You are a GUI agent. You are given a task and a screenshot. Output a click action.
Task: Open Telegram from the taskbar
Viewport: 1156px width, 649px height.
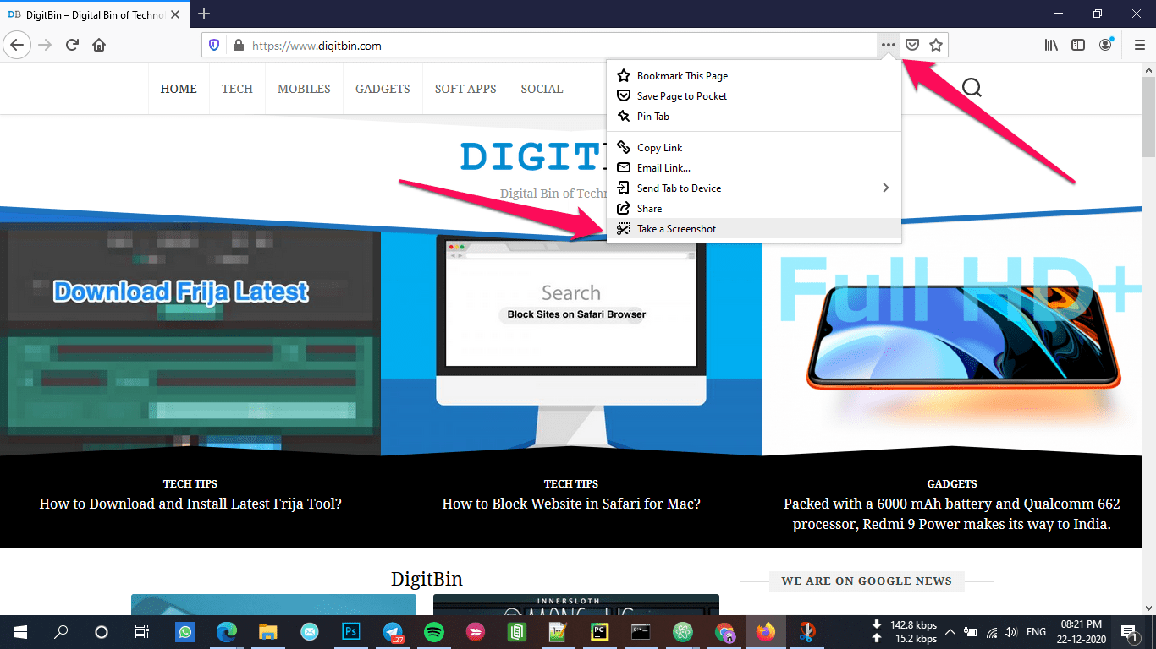[393, 632]
